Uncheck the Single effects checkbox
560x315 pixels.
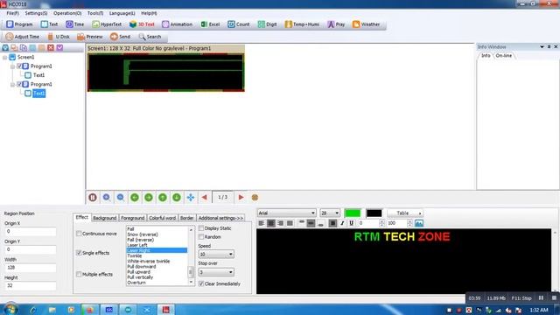click(x=79, y=253)
